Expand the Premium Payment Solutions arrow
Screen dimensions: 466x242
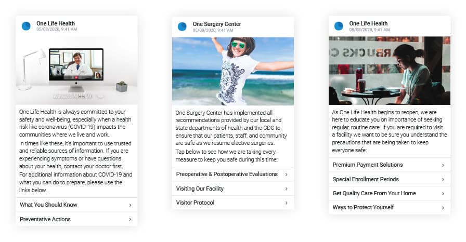(443, 165)
